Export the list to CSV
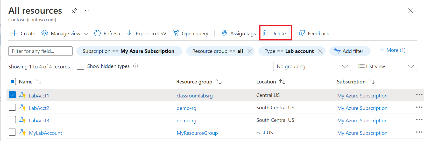 pyautogui.click(x=146, y=33)
